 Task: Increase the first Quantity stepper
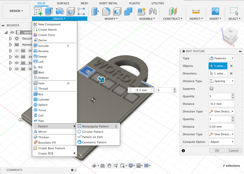[233, 95]
